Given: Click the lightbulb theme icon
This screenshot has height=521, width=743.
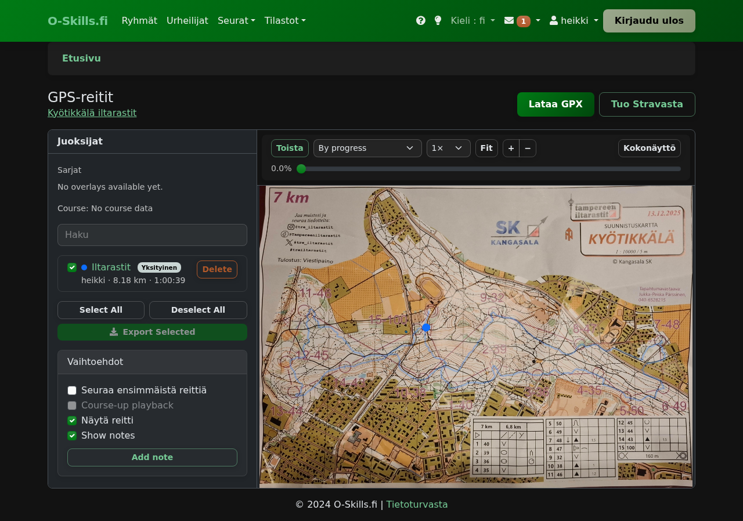Looking at the screenshot, I should click(x=437, y=20).
